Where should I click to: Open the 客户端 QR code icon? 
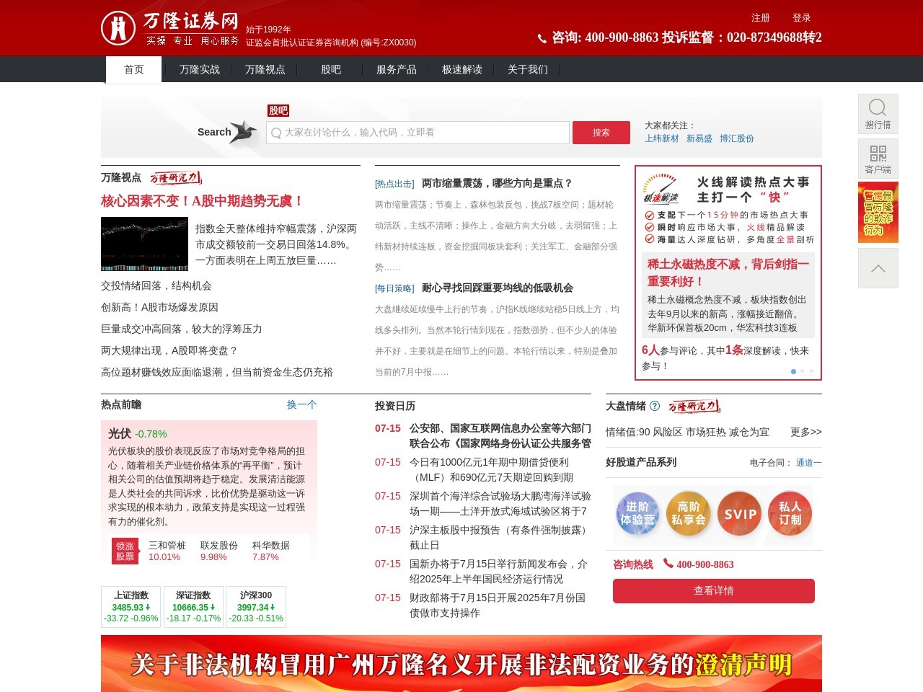click(x=878, y=151)
